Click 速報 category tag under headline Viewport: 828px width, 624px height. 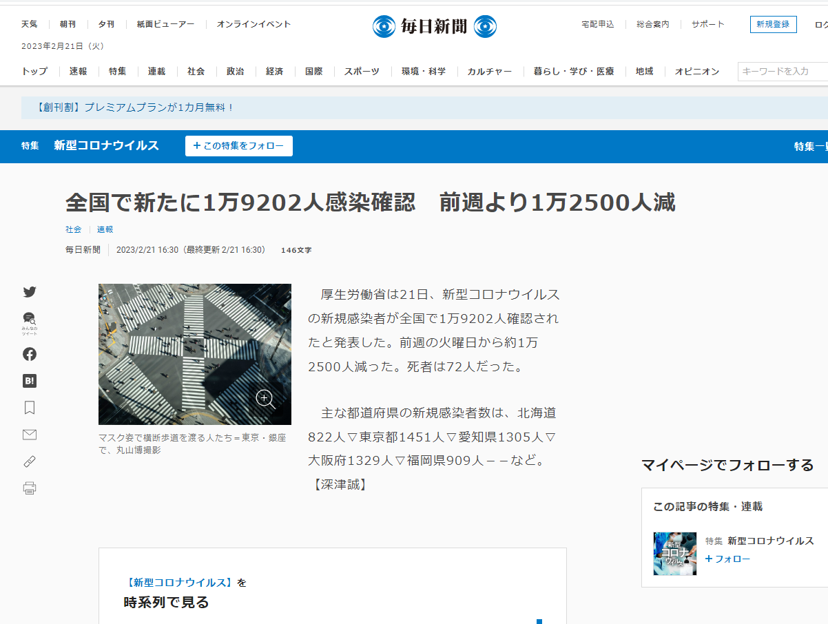105,229
